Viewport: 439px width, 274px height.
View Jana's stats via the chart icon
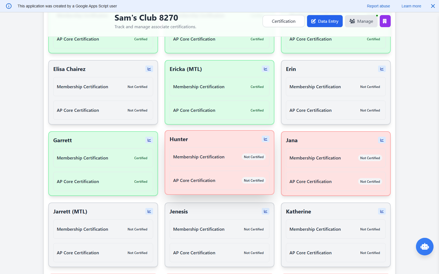click(382, 140)
